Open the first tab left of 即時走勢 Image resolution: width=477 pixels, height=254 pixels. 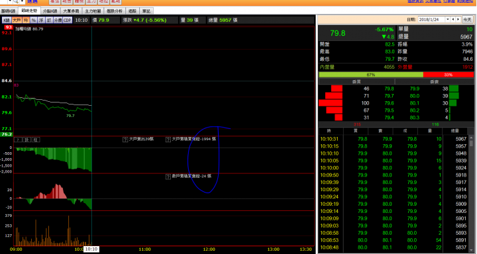(9, 11)
